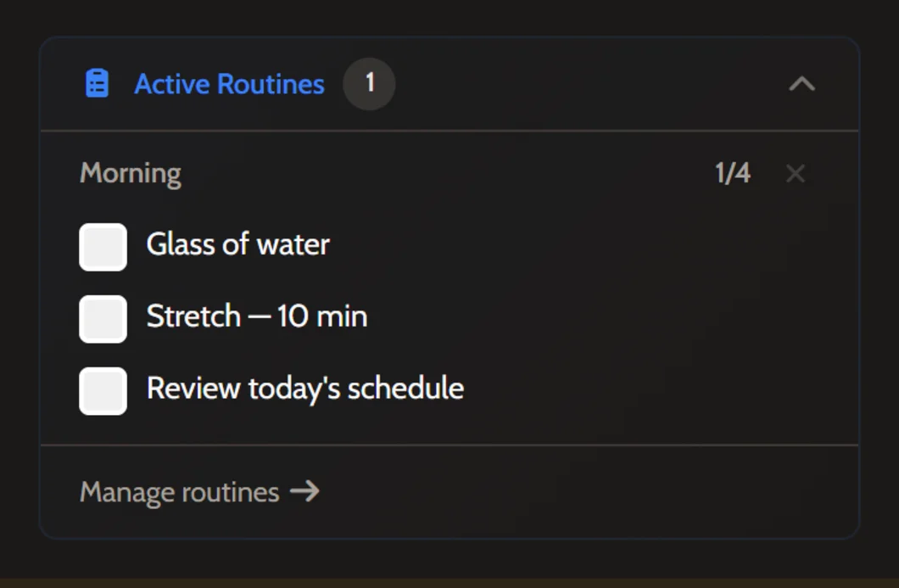Mark Stretch — 10 min as complete
The width and height of the screenshot is (899, 588).
tap(103, 319)
